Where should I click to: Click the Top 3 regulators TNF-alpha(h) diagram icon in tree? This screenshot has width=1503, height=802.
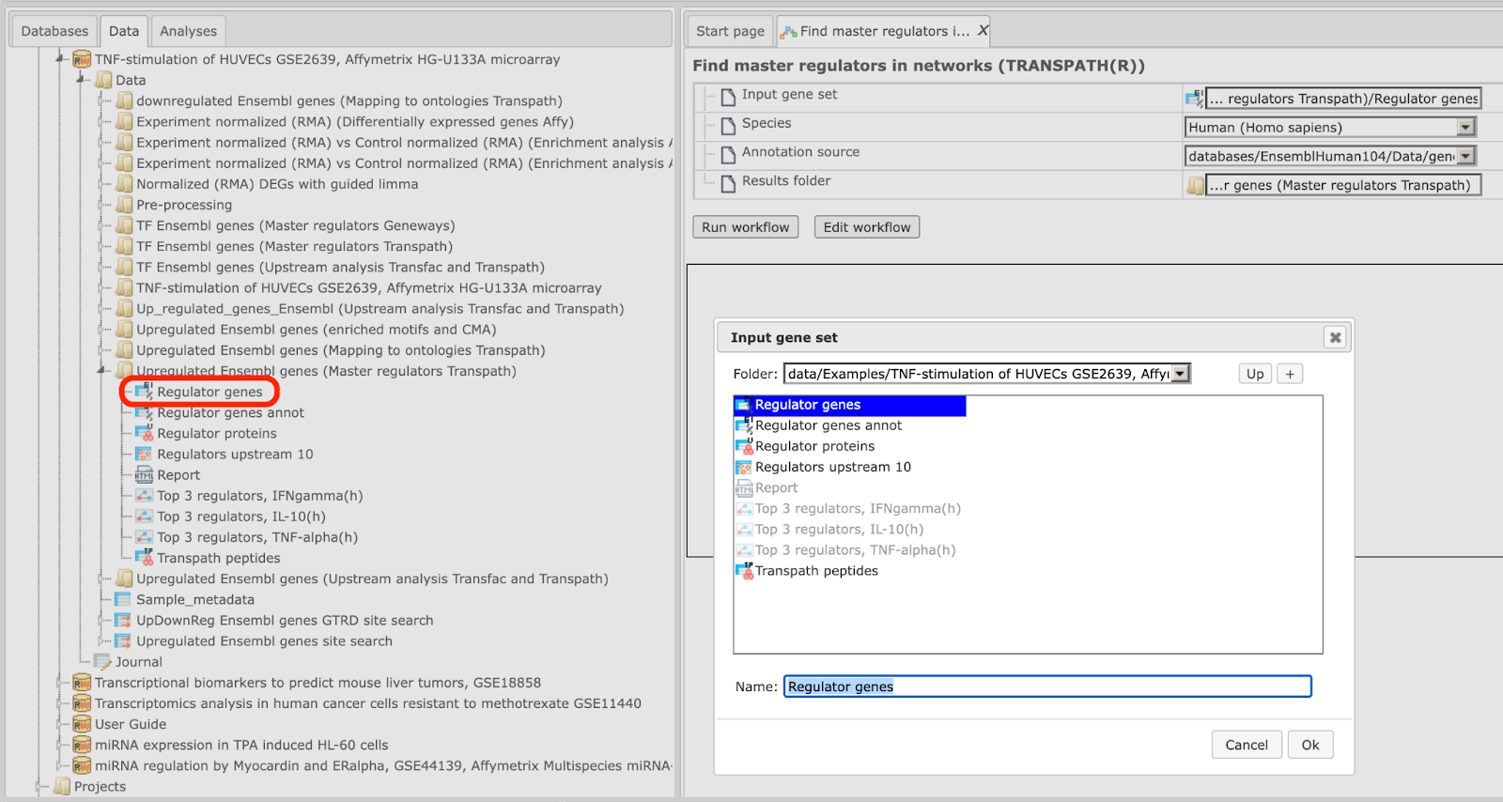[144, 537]
